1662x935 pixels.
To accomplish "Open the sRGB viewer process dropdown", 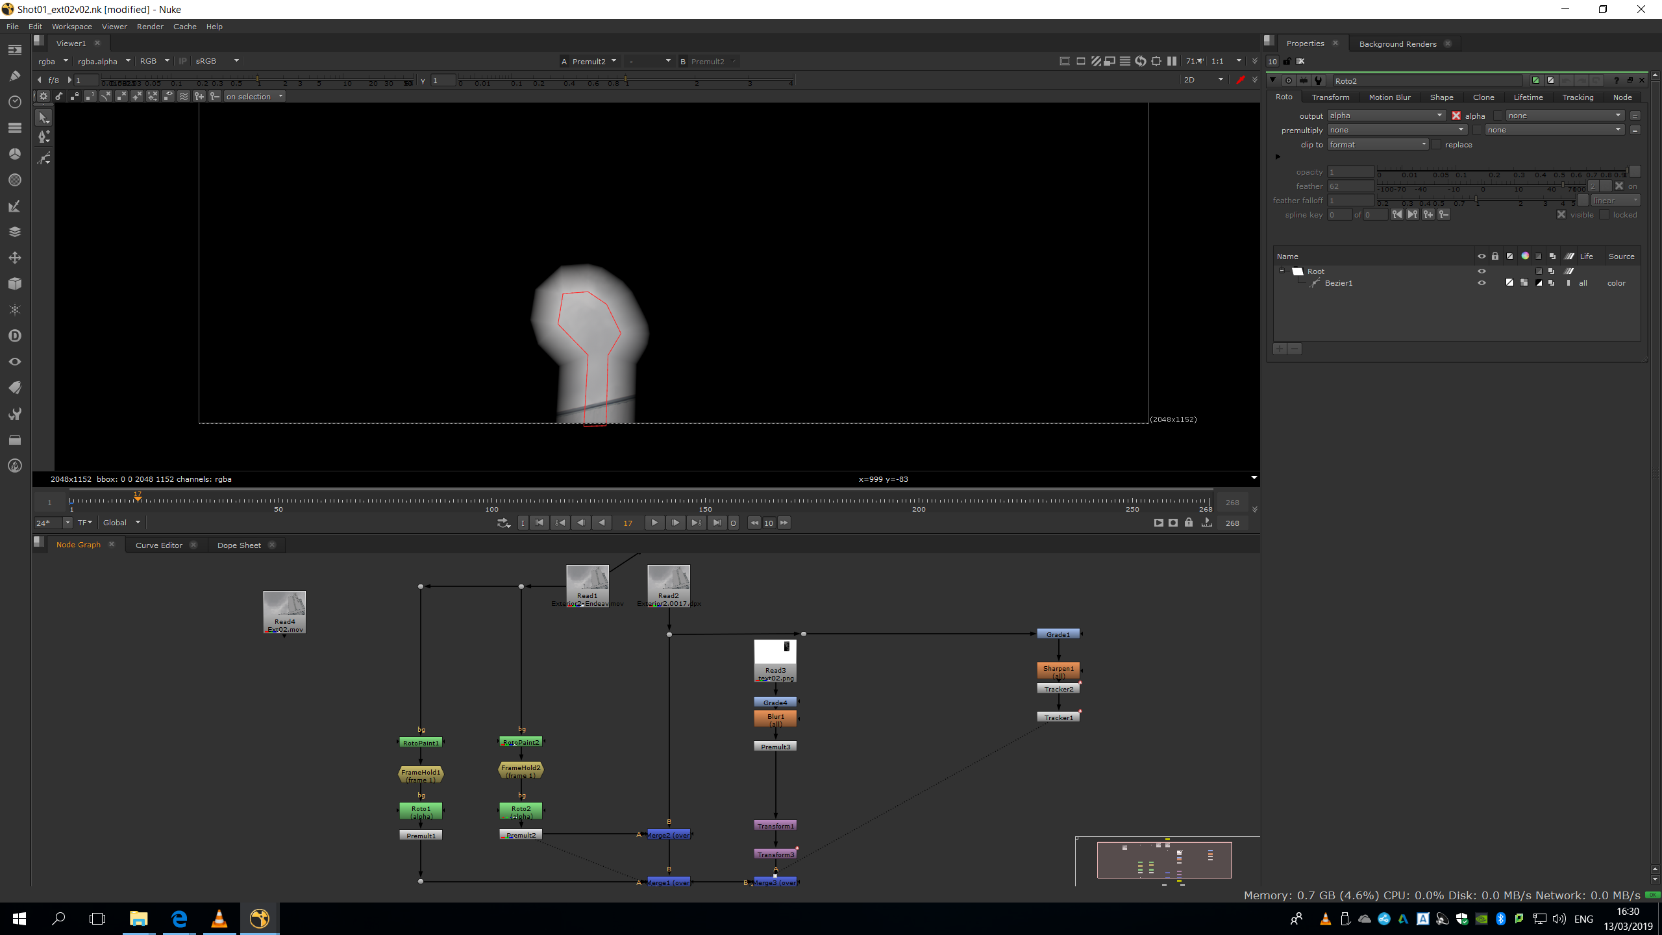I will [217, 61].
